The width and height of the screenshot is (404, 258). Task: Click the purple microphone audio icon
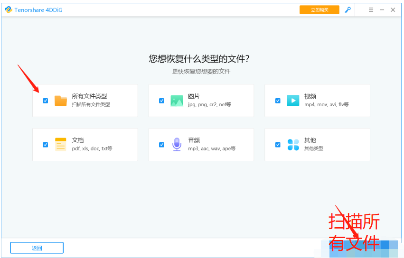coord(177,144)
